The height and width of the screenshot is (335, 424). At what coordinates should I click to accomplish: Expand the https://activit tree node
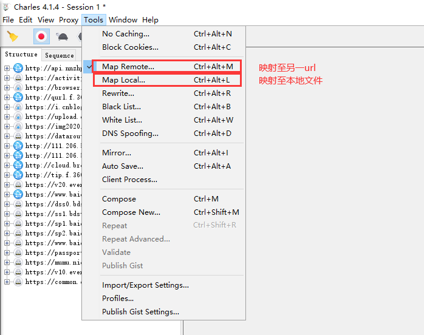(7, 78)
